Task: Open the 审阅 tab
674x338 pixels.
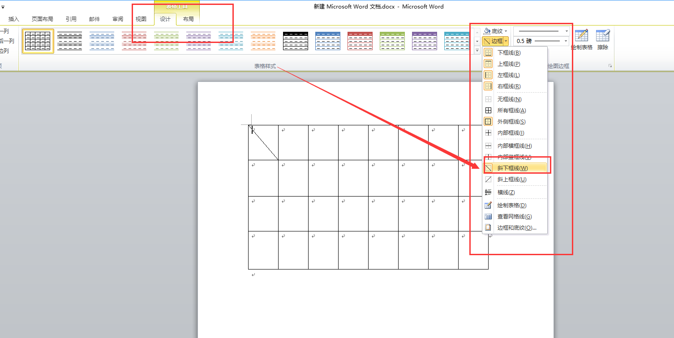Action: coord(118,19)
